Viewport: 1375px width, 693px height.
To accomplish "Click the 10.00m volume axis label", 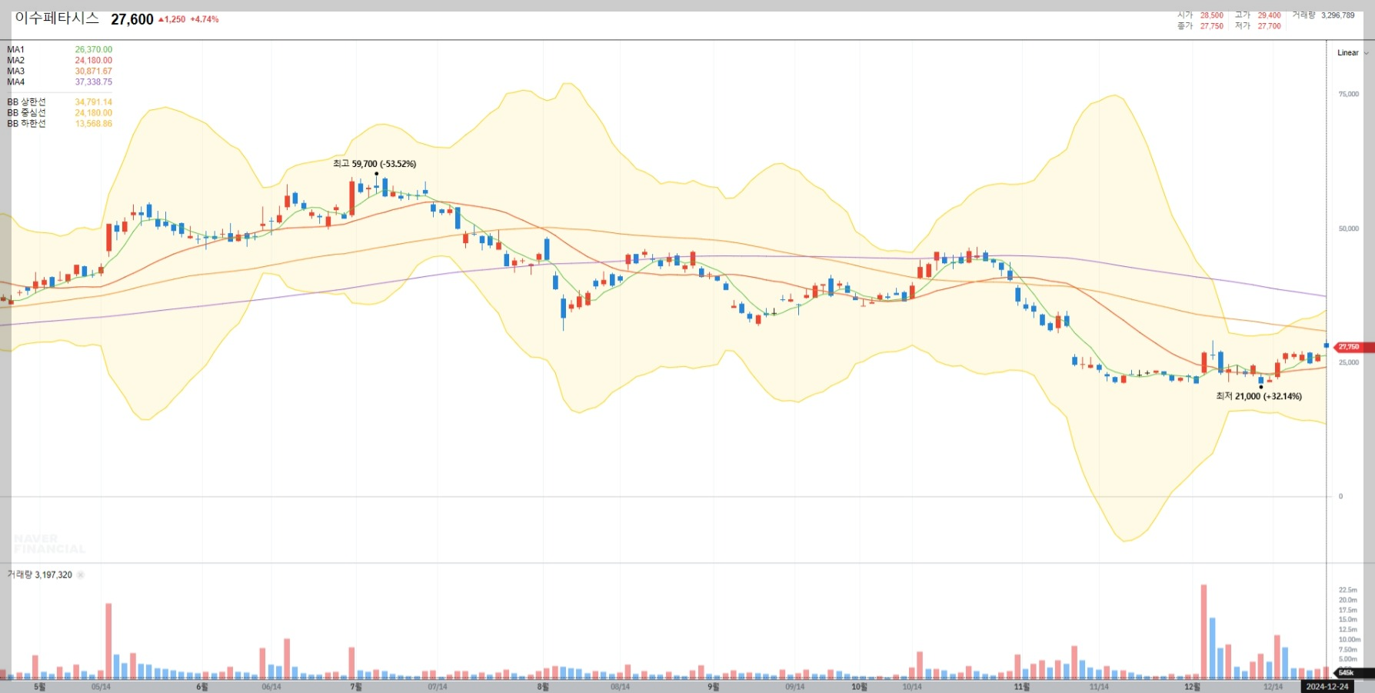I will (1350, 639).
